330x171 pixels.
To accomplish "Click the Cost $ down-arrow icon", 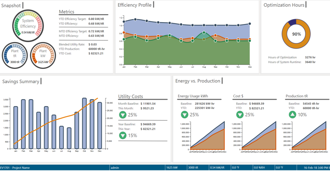I will tap(240, 115).
